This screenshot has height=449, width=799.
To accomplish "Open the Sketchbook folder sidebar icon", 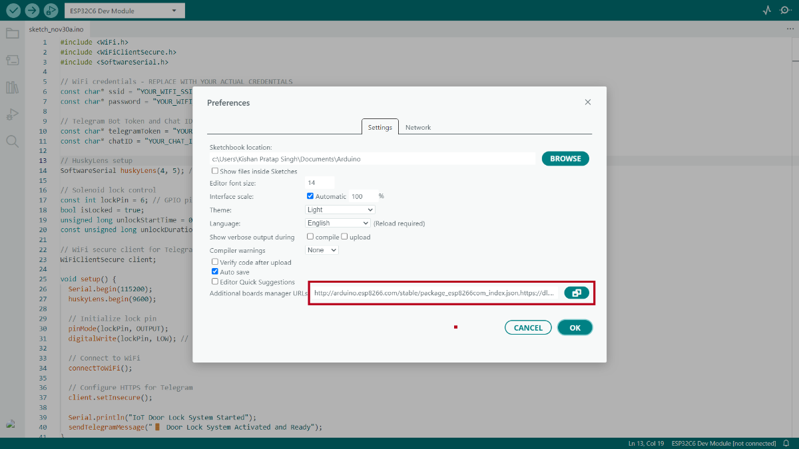I will (x=12, y=33).
